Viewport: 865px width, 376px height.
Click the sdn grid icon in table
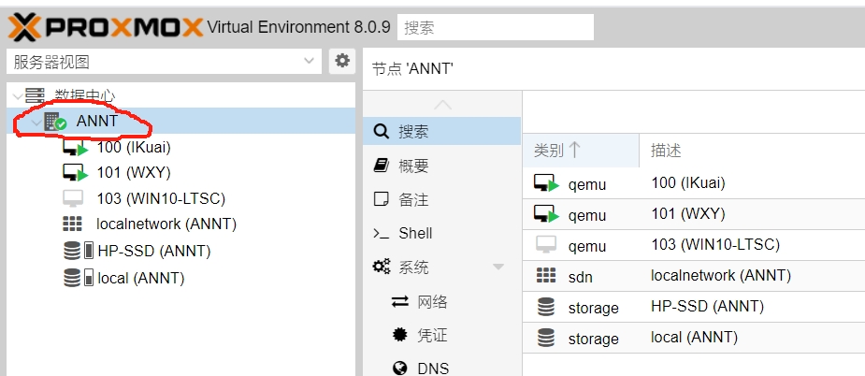coord(545,276)
